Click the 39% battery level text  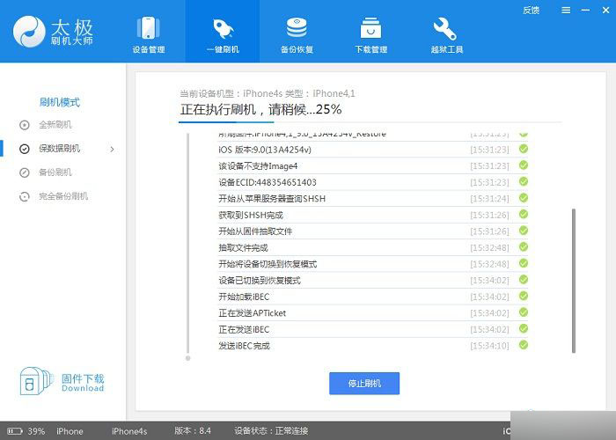click(x=36, y=431)
